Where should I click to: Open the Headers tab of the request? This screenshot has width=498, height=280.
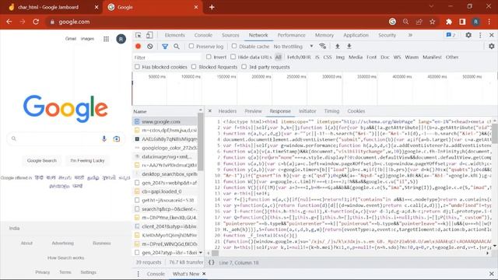pyautogui.click(x=227, y=111)
